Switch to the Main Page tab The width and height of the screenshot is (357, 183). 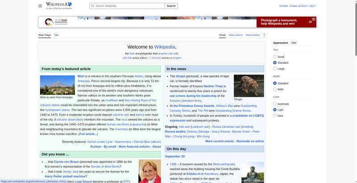[45, 35]
